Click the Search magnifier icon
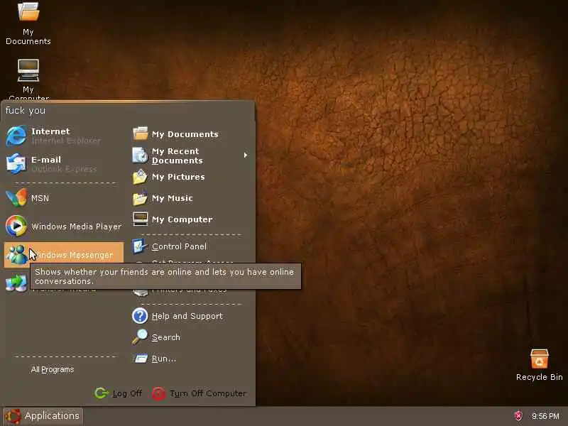Image resolution: width=568 pixels, height=426 pixels. point(140,337)
